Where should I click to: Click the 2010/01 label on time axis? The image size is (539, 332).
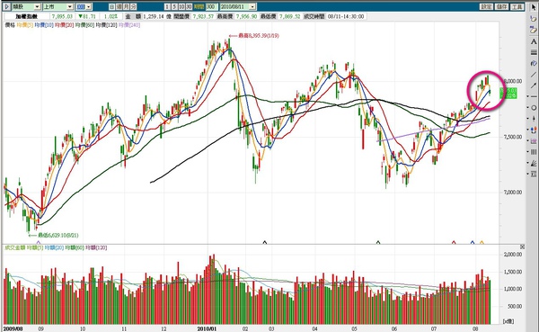207,328
